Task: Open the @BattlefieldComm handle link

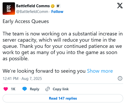Action: click(32, 12)
